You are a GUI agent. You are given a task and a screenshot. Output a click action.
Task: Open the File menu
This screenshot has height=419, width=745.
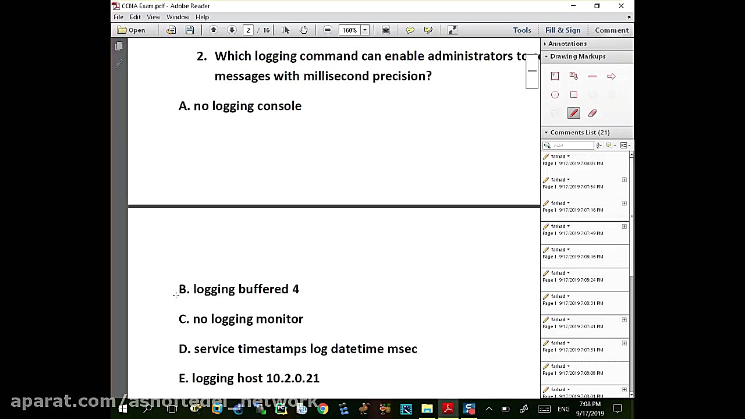pyautogui.click(x=118, y=17)
